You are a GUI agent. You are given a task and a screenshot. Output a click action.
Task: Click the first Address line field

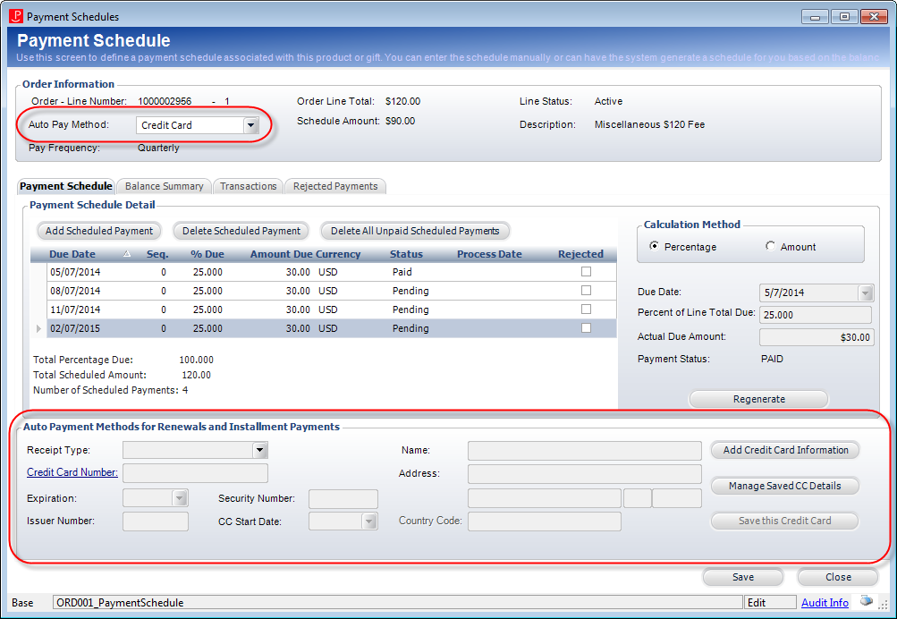[x=585, y=474]
